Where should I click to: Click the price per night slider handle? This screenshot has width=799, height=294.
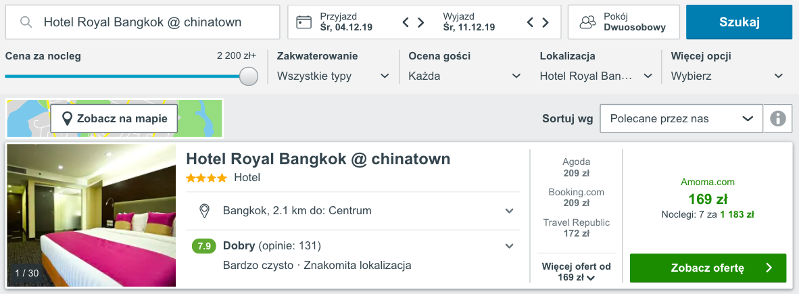tap(249, 76)
